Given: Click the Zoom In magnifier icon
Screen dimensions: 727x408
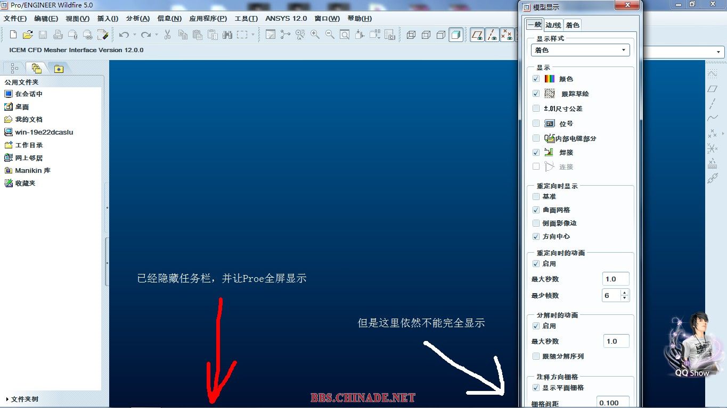Looking at the screenshot, I should point(315,35).
